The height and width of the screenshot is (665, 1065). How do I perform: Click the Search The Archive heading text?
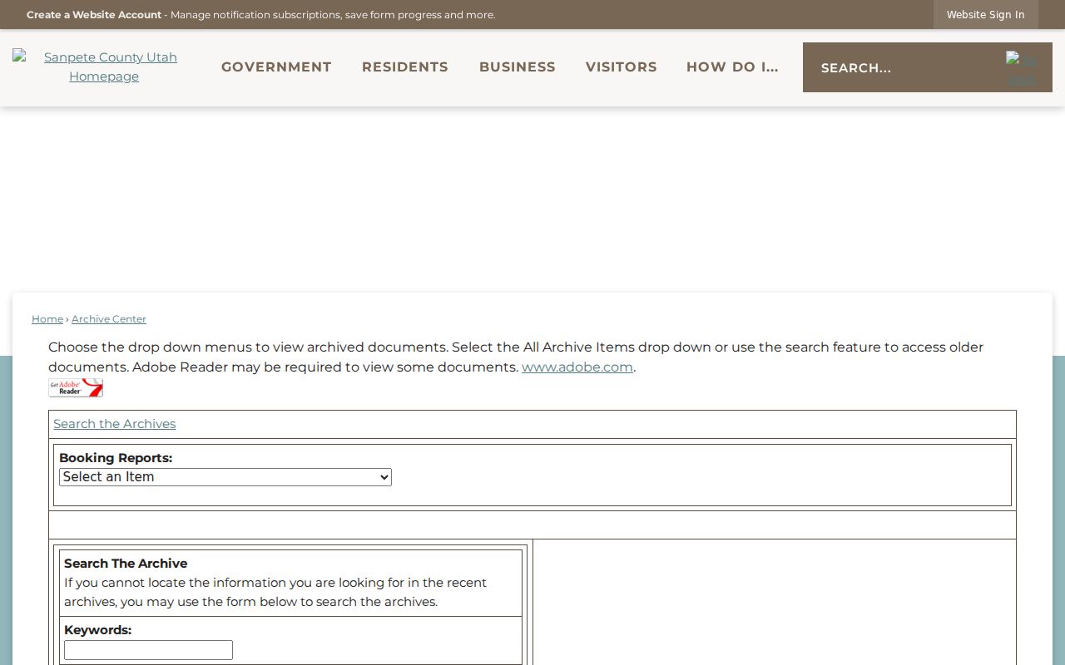pyautogui.click(x=126, y=564)
